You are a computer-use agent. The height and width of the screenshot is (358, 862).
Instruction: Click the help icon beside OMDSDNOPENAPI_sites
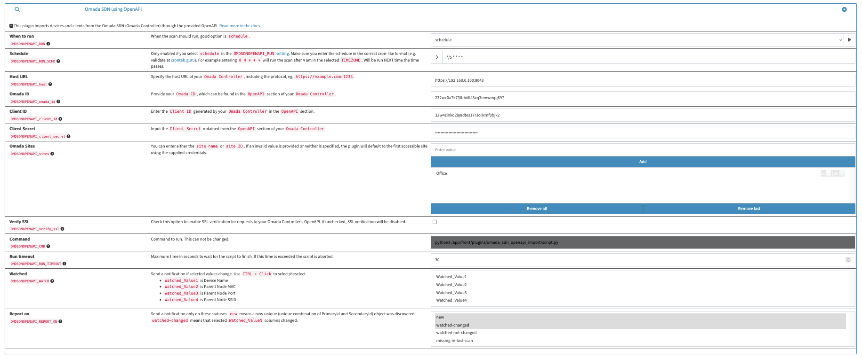(x=52, y=154)
